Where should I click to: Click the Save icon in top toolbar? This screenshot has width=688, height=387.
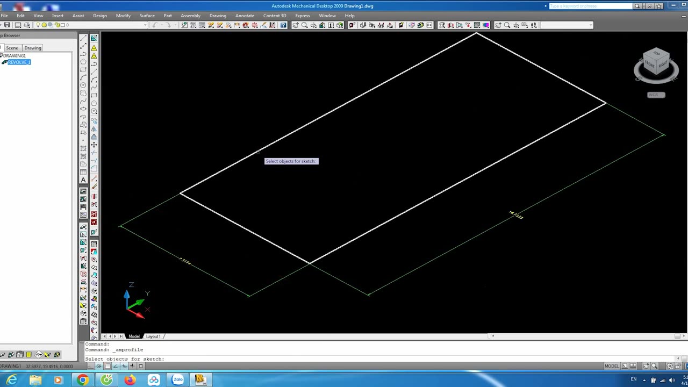coord(7,25)
